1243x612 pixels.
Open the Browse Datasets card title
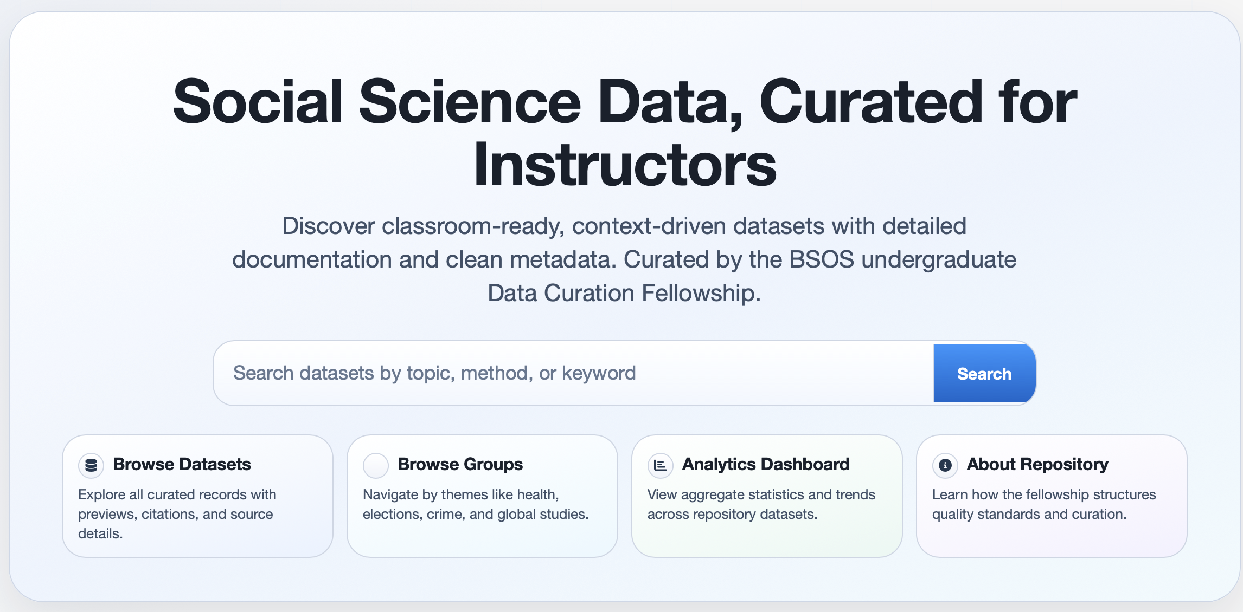tap(182, 464)
